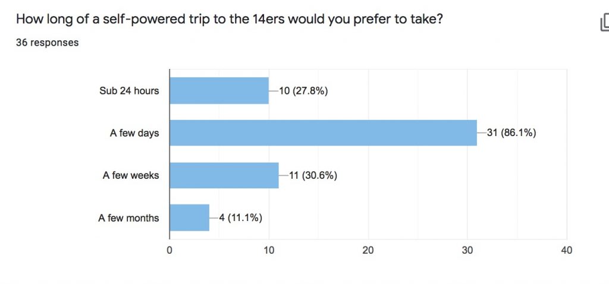The width and height of the screenshot is (609, 284).
Task: Click the "30" tick on horizontal axis
Action: 467,250
